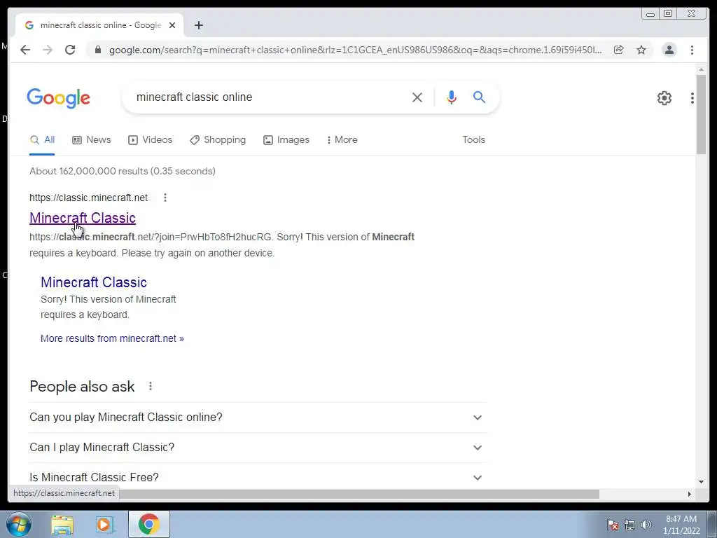
Task: Expand 'Is Minecraft Classic Free?' question
Action: (258, 477)
